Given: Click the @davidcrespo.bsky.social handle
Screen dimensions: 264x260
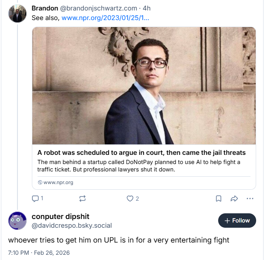Looking at the screenshot, I should [72, 226].
